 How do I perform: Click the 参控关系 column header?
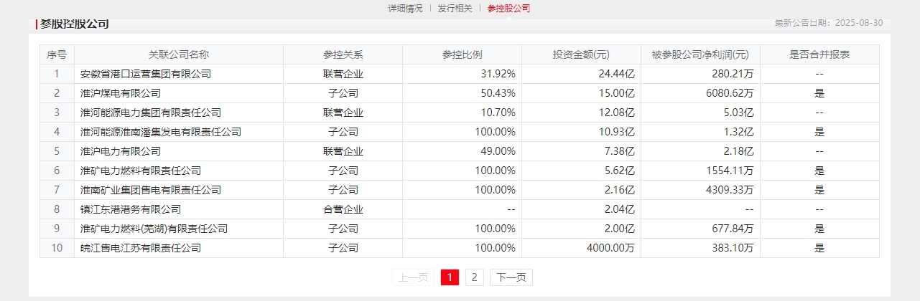343,54
